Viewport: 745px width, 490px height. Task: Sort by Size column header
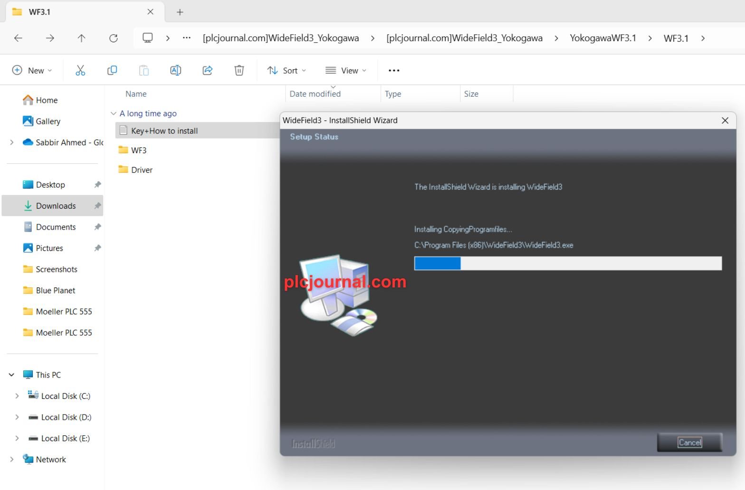click(471, 94)
